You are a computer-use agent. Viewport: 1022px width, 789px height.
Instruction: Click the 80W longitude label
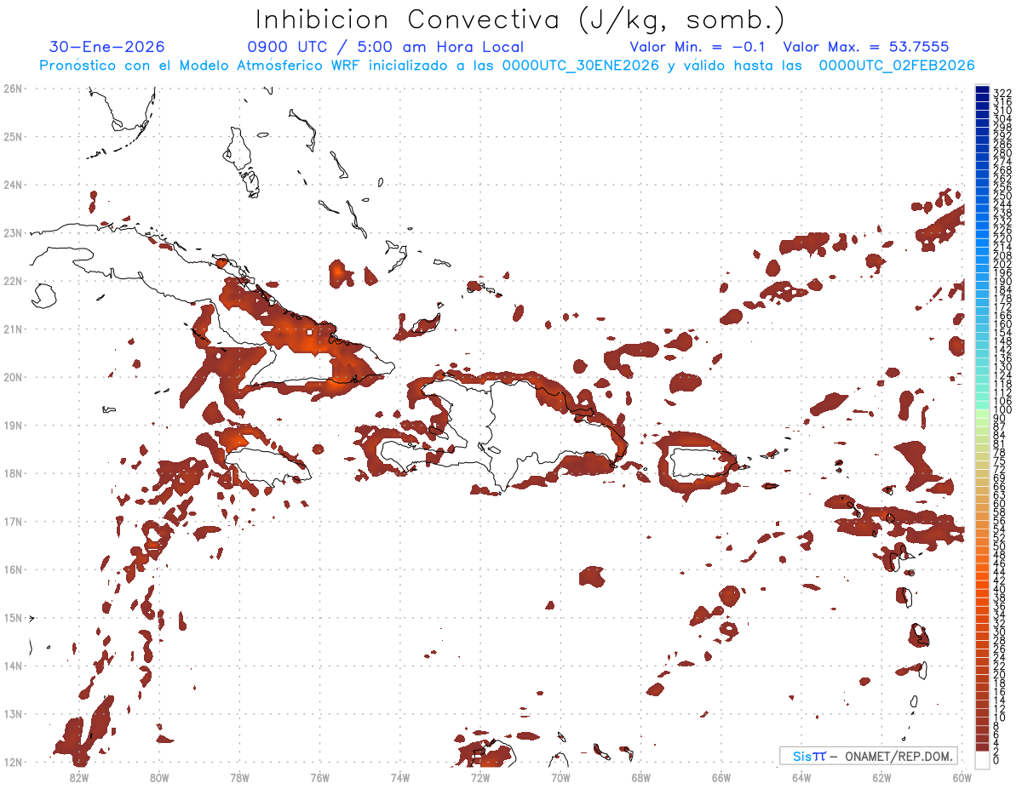click(159, 777)
